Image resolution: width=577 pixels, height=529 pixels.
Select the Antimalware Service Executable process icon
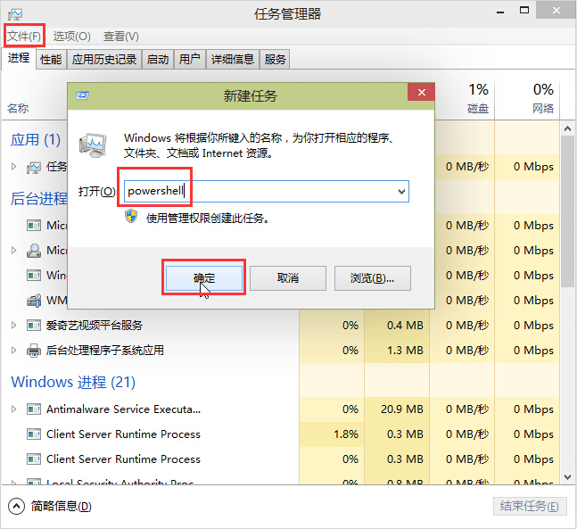(x=34, y=409)
